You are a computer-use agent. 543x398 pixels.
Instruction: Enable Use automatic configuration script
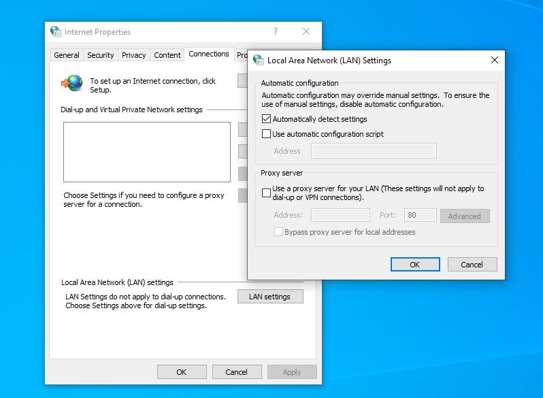pos(267,134)
